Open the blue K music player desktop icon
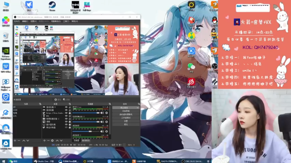The image size is (291, 163). click(x=191, y=52)
